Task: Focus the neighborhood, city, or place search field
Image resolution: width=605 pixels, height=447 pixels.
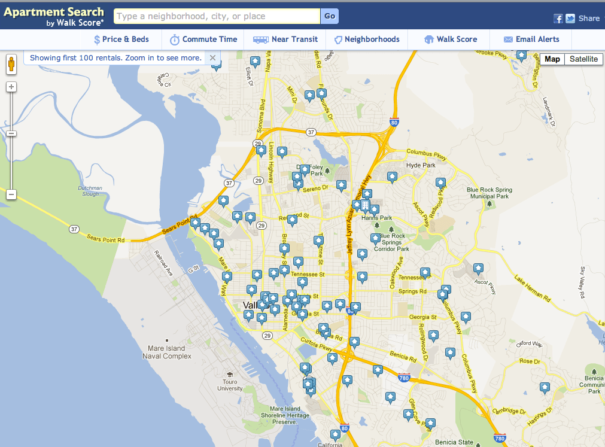Action: pyautogui.click(x=217, y=16)
